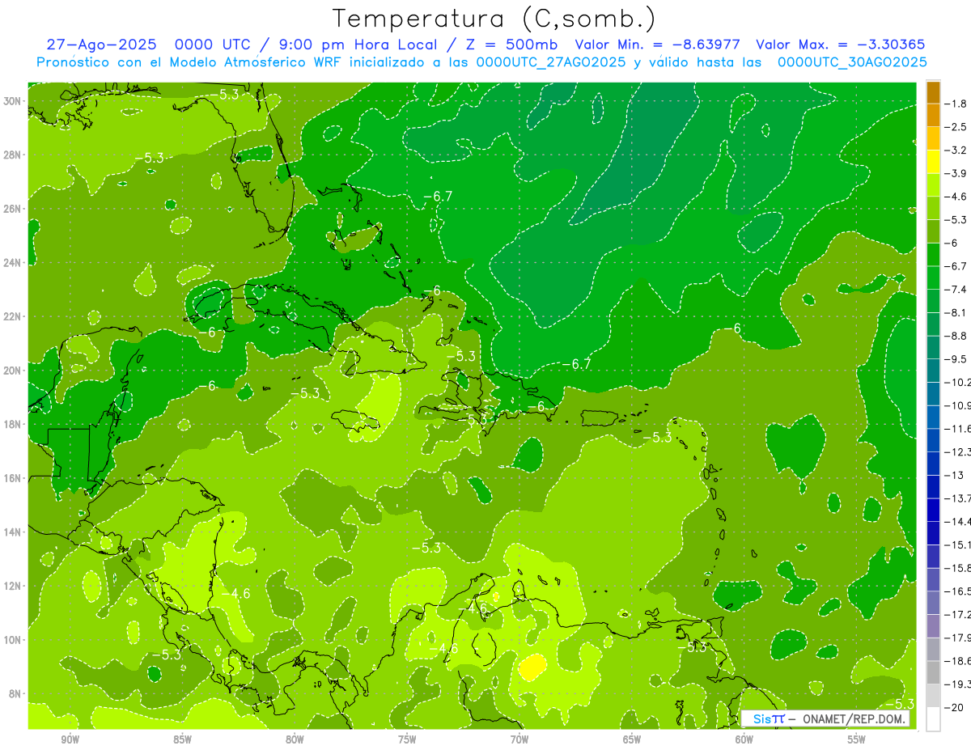Click the swatch between -5.3 and -6
This screenshot has height=750, width=971.
point(933,231)
